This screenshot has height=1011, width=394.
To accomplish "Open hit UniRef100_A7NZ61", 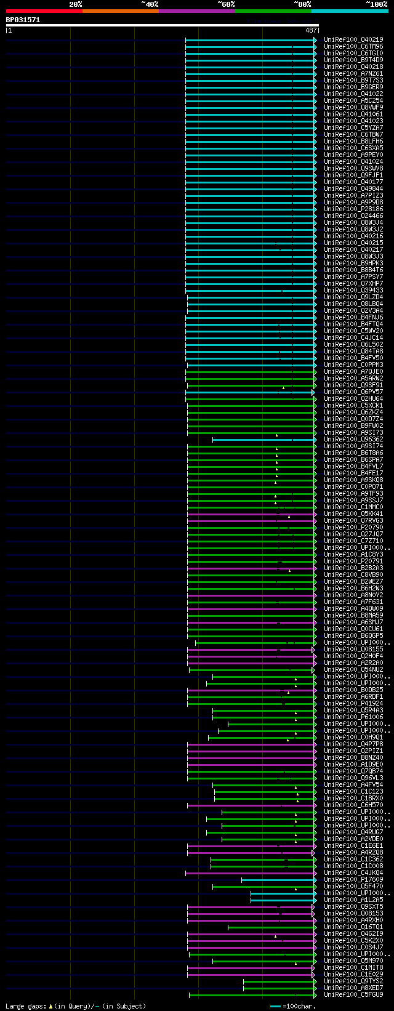I will 353,74.
